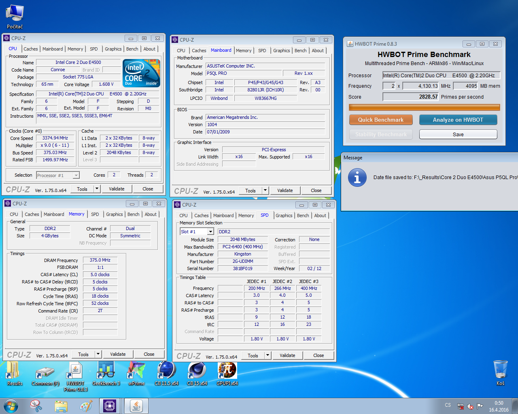Click the Quick Benchmark button

point(381,120)
